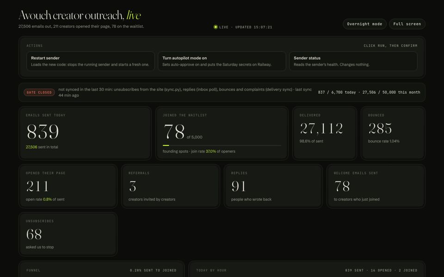Select the Emails sent today 839 value
The height and width of the screenshot is (277, 444).
(x=43, y=132)
